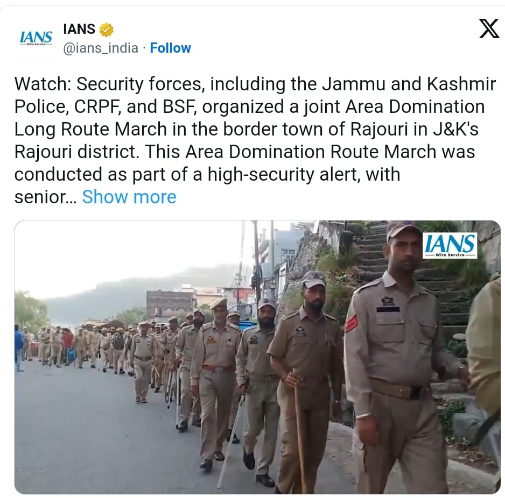Click the IANS display name
The height and width of the screenshot is (498, 505).
79,29
